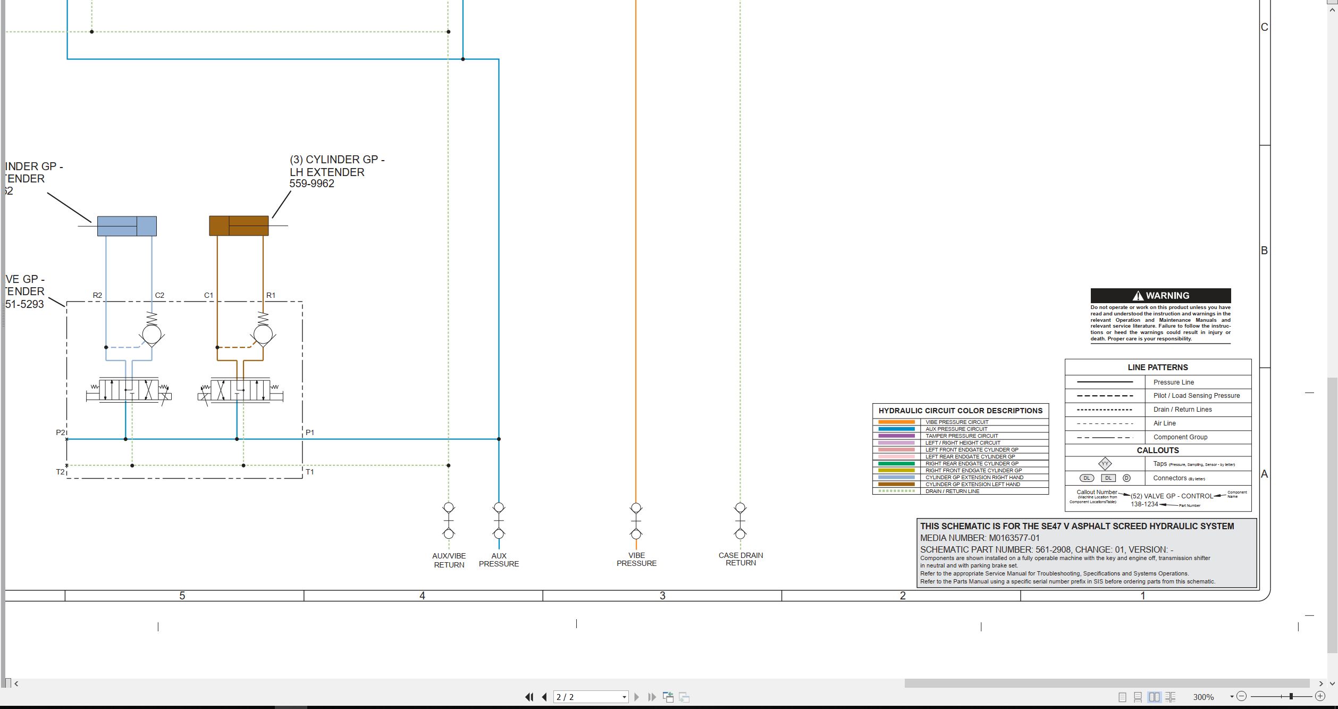
Task: Open the page number dropdown
Action: click(624, 697)
